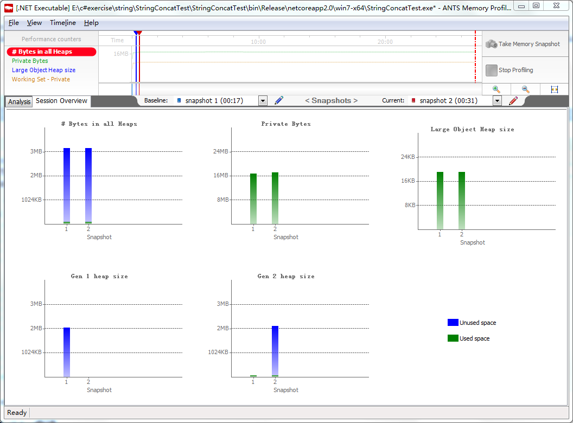This screenshot has width=573, height=423.
Task: Click the 20:00 timeline label
Action: tap(385, 42)
